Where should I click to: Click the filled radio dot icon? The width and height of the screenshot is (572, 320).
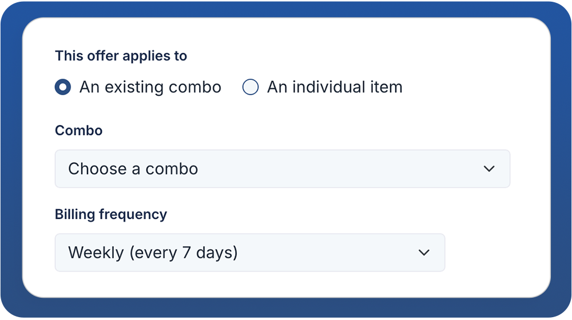(63, 87)
